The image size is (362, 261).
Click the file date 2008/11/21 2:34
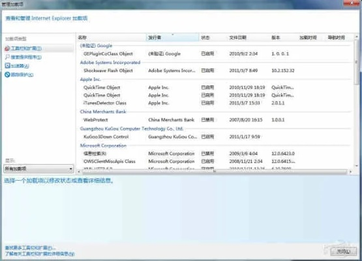(246, 161)
